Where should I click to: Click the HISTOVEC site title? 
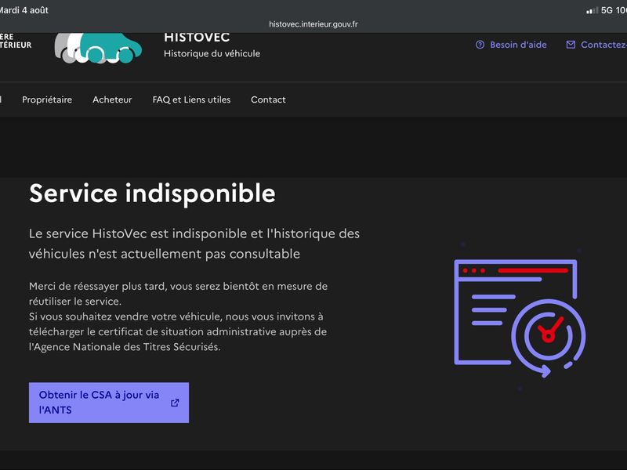coord(197,38)
